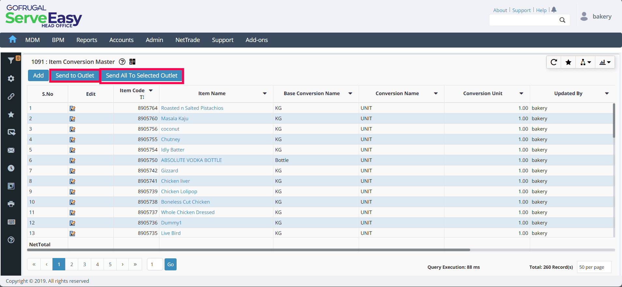Click the horizontal scrollbar below the table
The width and height of the screenshot is (622, 287).
(x=249, y=250)
